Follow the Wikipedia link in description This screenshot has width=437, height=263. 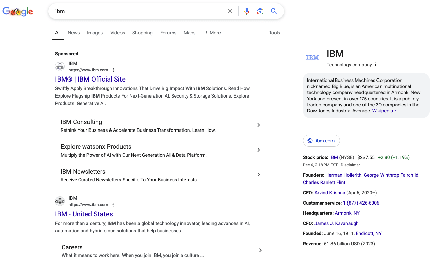384,111
